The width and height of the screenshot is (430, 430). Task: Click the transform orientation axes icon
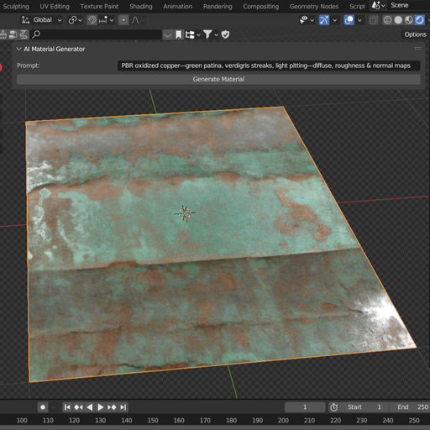pos(25,20)
